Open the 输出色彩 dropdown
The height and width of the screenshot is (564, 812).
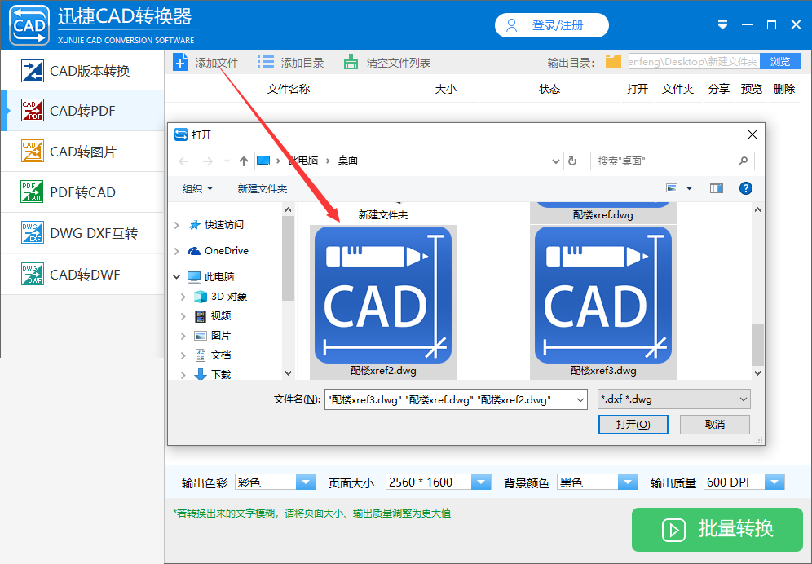pyautogui.click(x=306, y=482)
